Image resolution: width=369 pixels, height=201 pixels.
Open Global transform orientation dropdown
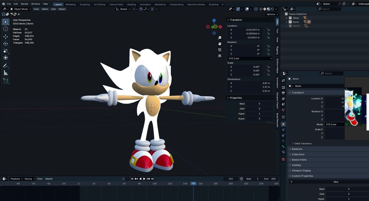(x=123, y=9)
